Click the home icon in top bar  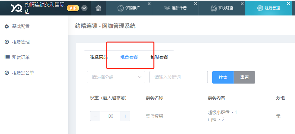(x=98, y=8)
